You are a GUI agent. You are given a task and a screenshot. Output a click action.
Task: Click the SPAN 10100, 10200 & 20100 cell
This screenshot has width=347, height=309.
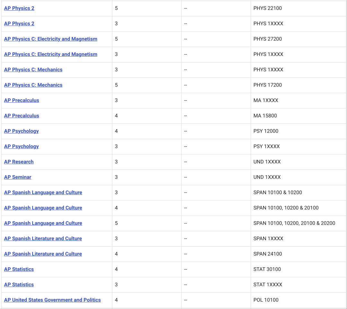286,208
